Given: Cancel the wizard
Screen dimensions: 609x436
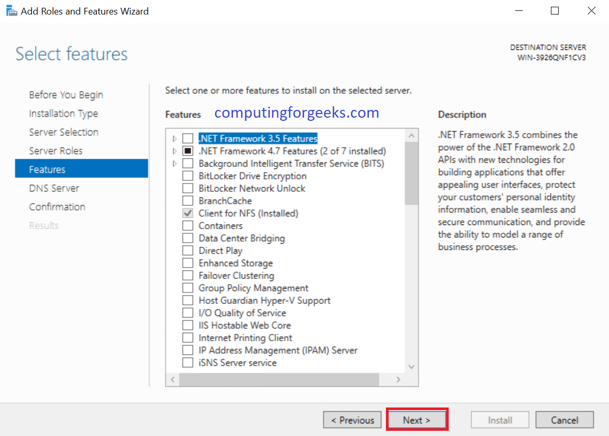Looking at the screenshot, I should 564,420.
